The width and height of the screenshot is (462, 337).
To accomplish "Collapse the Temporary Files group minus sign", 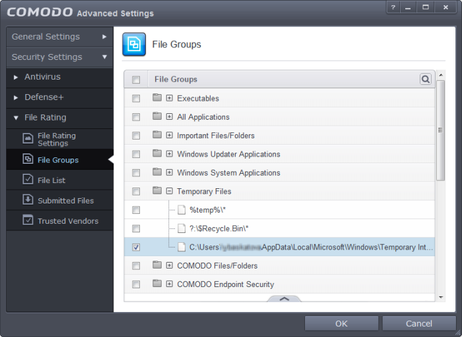I will 169,191.
